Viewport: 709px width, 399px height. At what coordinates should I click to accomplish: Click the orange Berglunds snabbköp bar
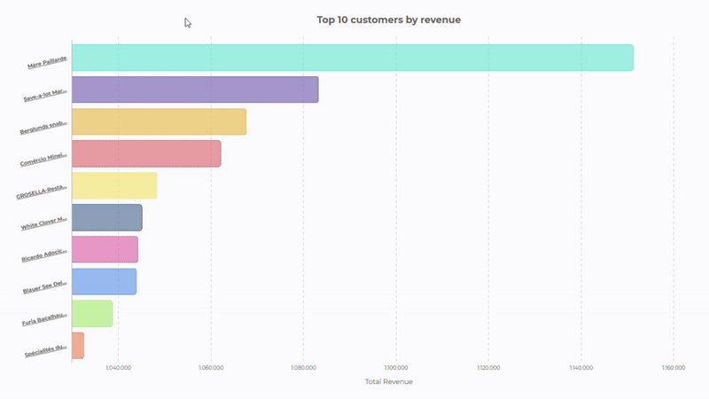click(x=159, y=121)
